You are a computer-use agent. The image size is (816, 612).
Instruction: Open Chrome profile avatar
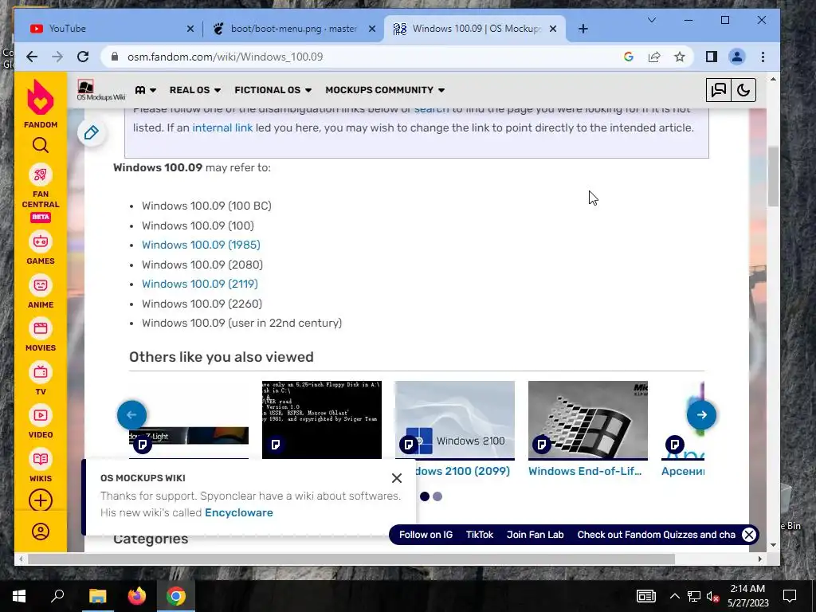(x=737, y=57)
